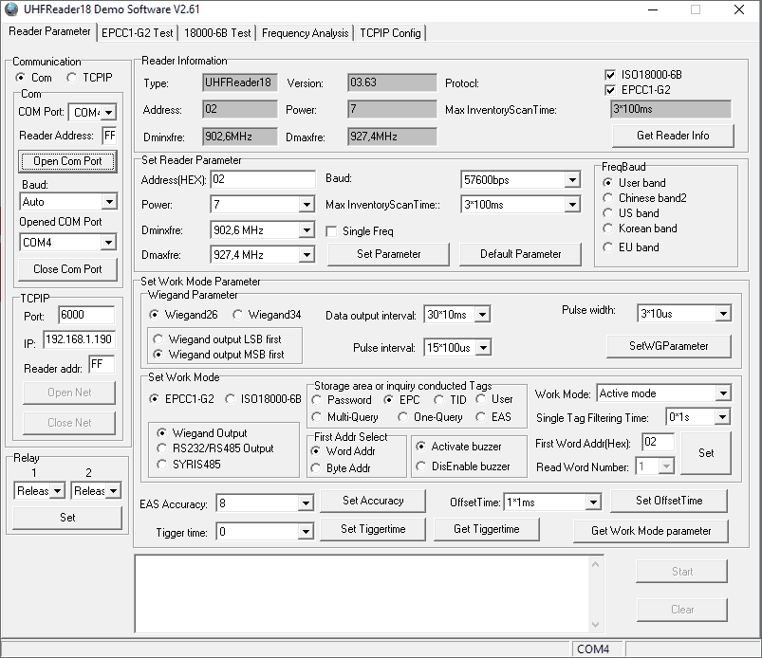
Task: Click the IP address input field
Action: [77, 339]
